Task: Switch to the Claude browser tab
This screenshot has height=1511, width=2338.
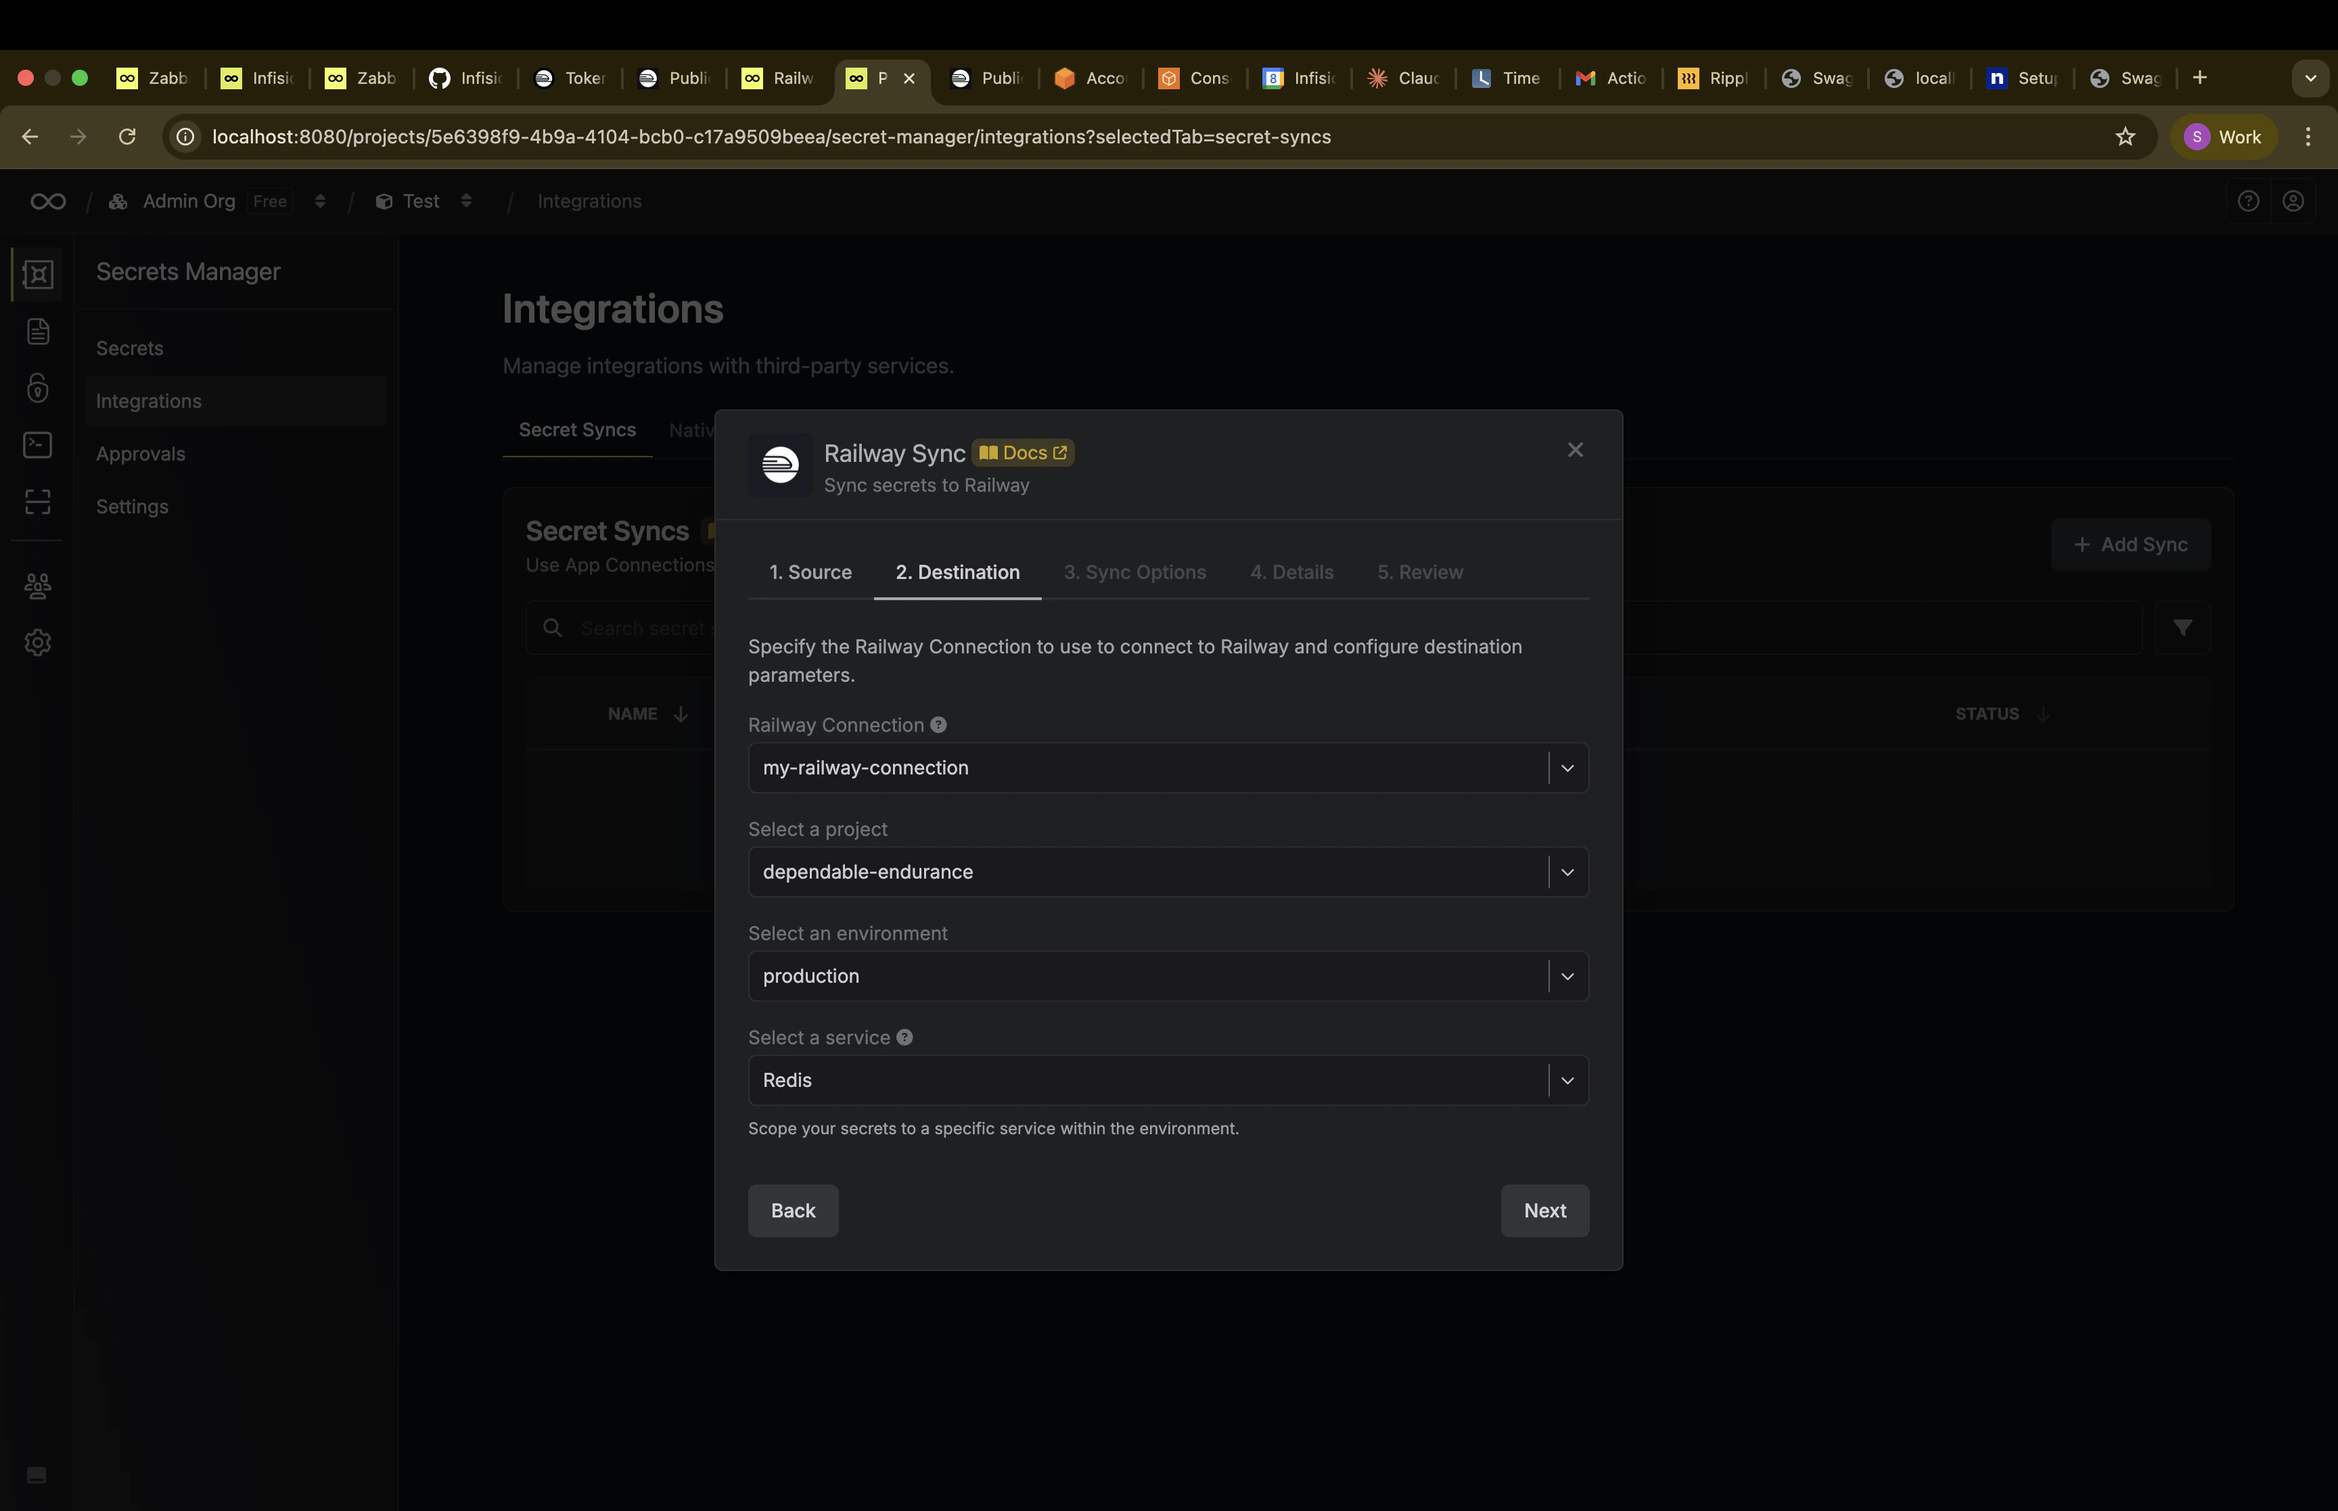Action: pyautogui.click(x=1404, y=78)
